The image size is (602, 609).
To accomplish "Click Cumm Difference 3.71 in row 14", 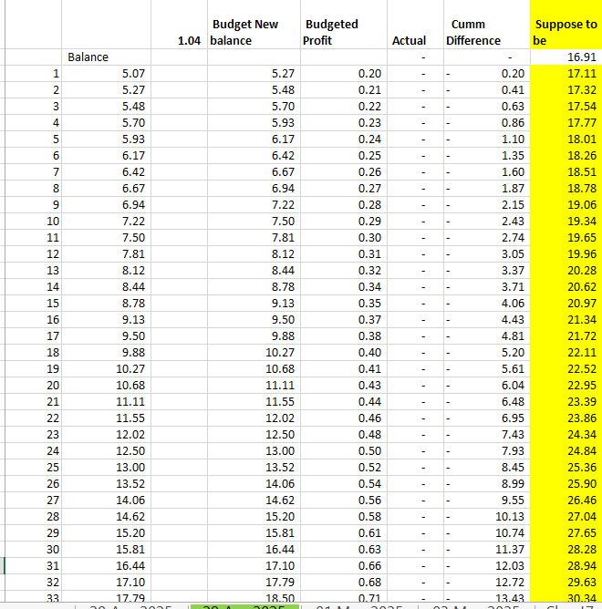I will [486, 287].
